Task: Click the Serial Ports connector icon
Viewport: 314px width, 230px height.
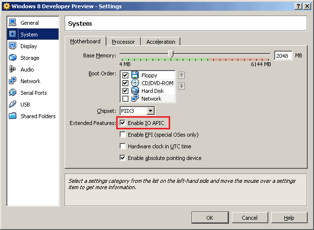Action: pyautogui.click(x=13, y=92)
